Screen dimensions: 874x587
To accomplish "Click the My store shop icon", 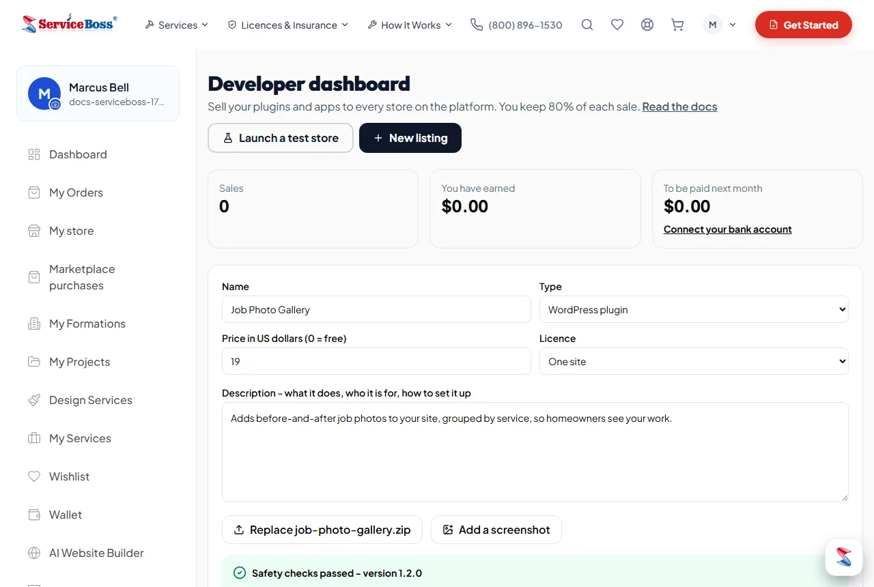I will pos(34,231).
